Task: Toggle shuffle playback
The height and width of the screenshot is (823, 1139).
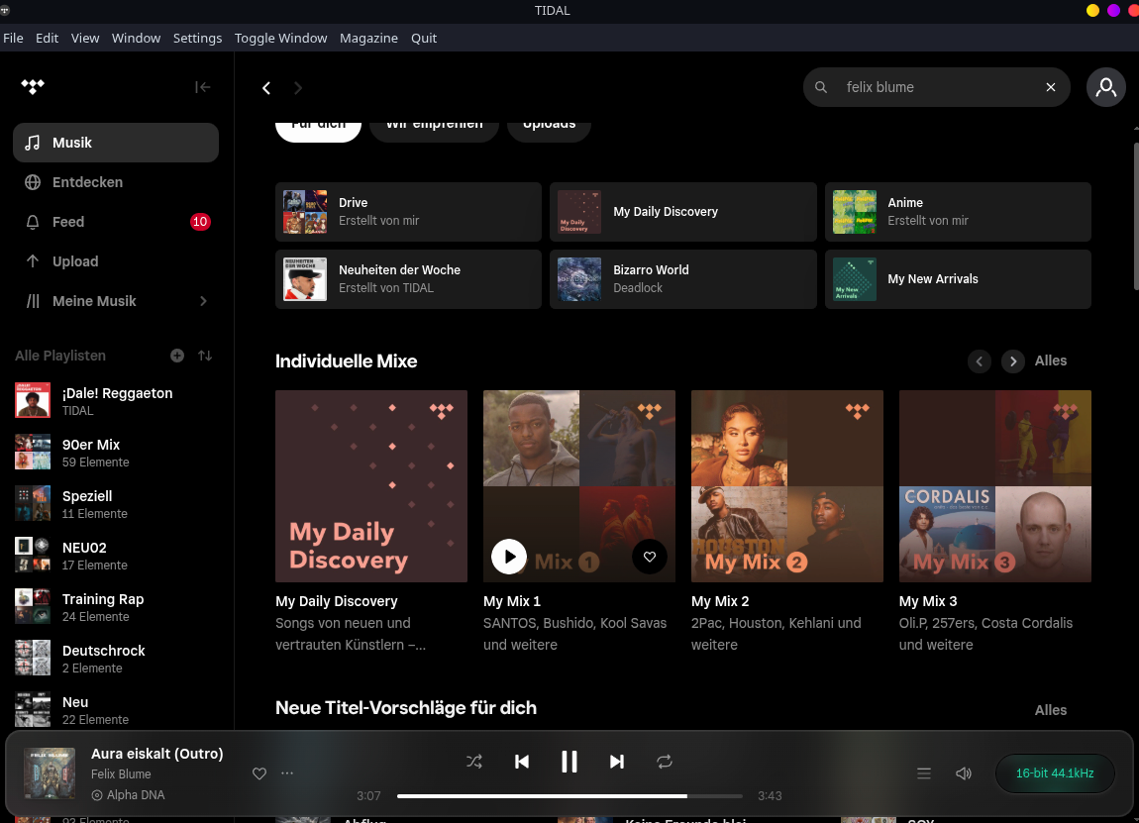Action: 474,762
